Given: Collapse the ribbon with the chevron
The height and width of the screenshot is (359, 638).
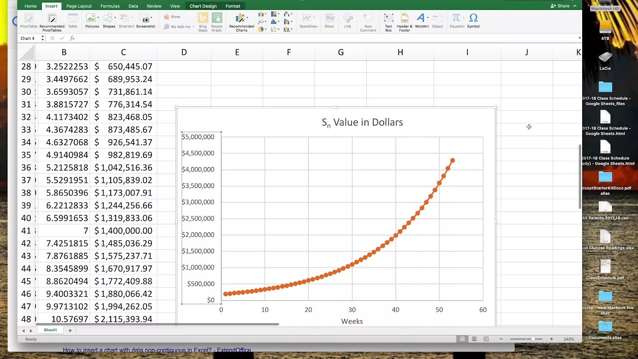Looking at the screenshot, I should click(575, 6).
